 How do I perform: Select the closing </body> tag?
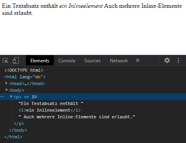tap(18, 130)
